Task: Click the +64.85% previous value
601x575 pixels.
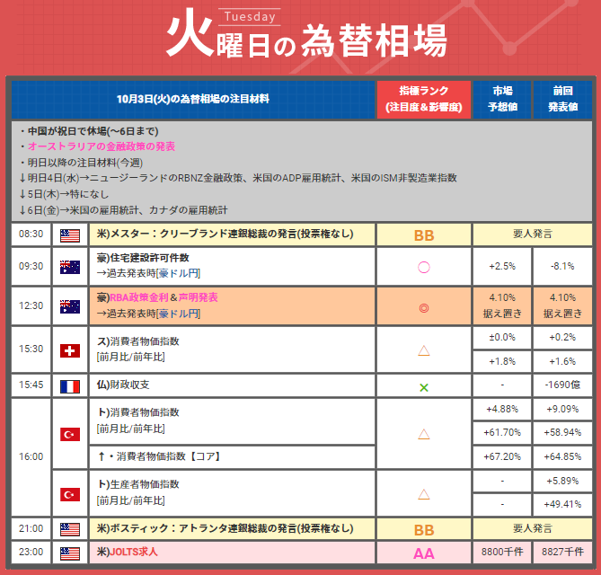Action: [562, 457]
